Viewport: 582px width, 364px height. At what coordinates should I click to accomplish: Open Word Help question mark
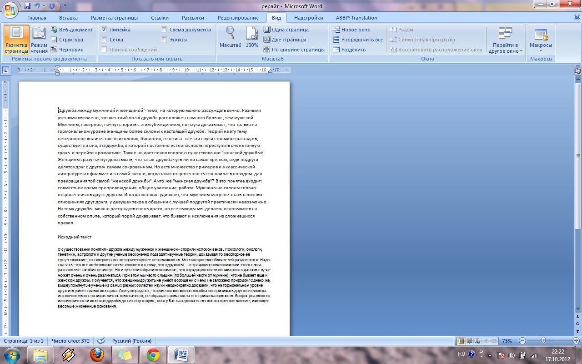coord(577,17)
